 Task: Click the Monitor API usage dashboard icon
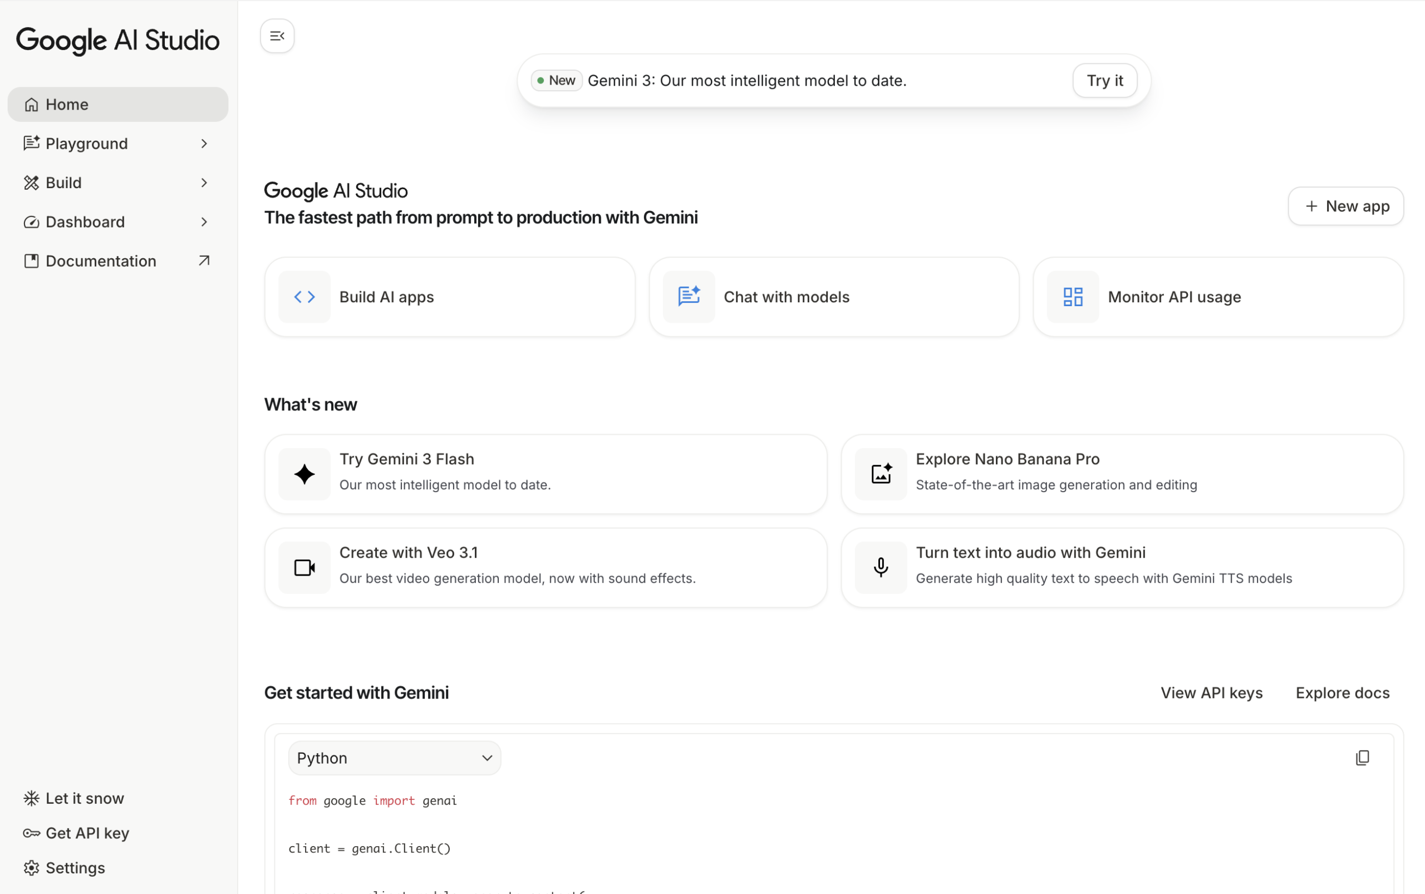[1073, 296]
